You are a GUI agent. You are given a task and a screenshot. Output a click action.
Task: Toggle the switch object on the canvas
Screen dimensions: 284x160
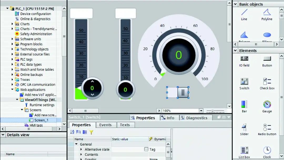coord(178,93)
